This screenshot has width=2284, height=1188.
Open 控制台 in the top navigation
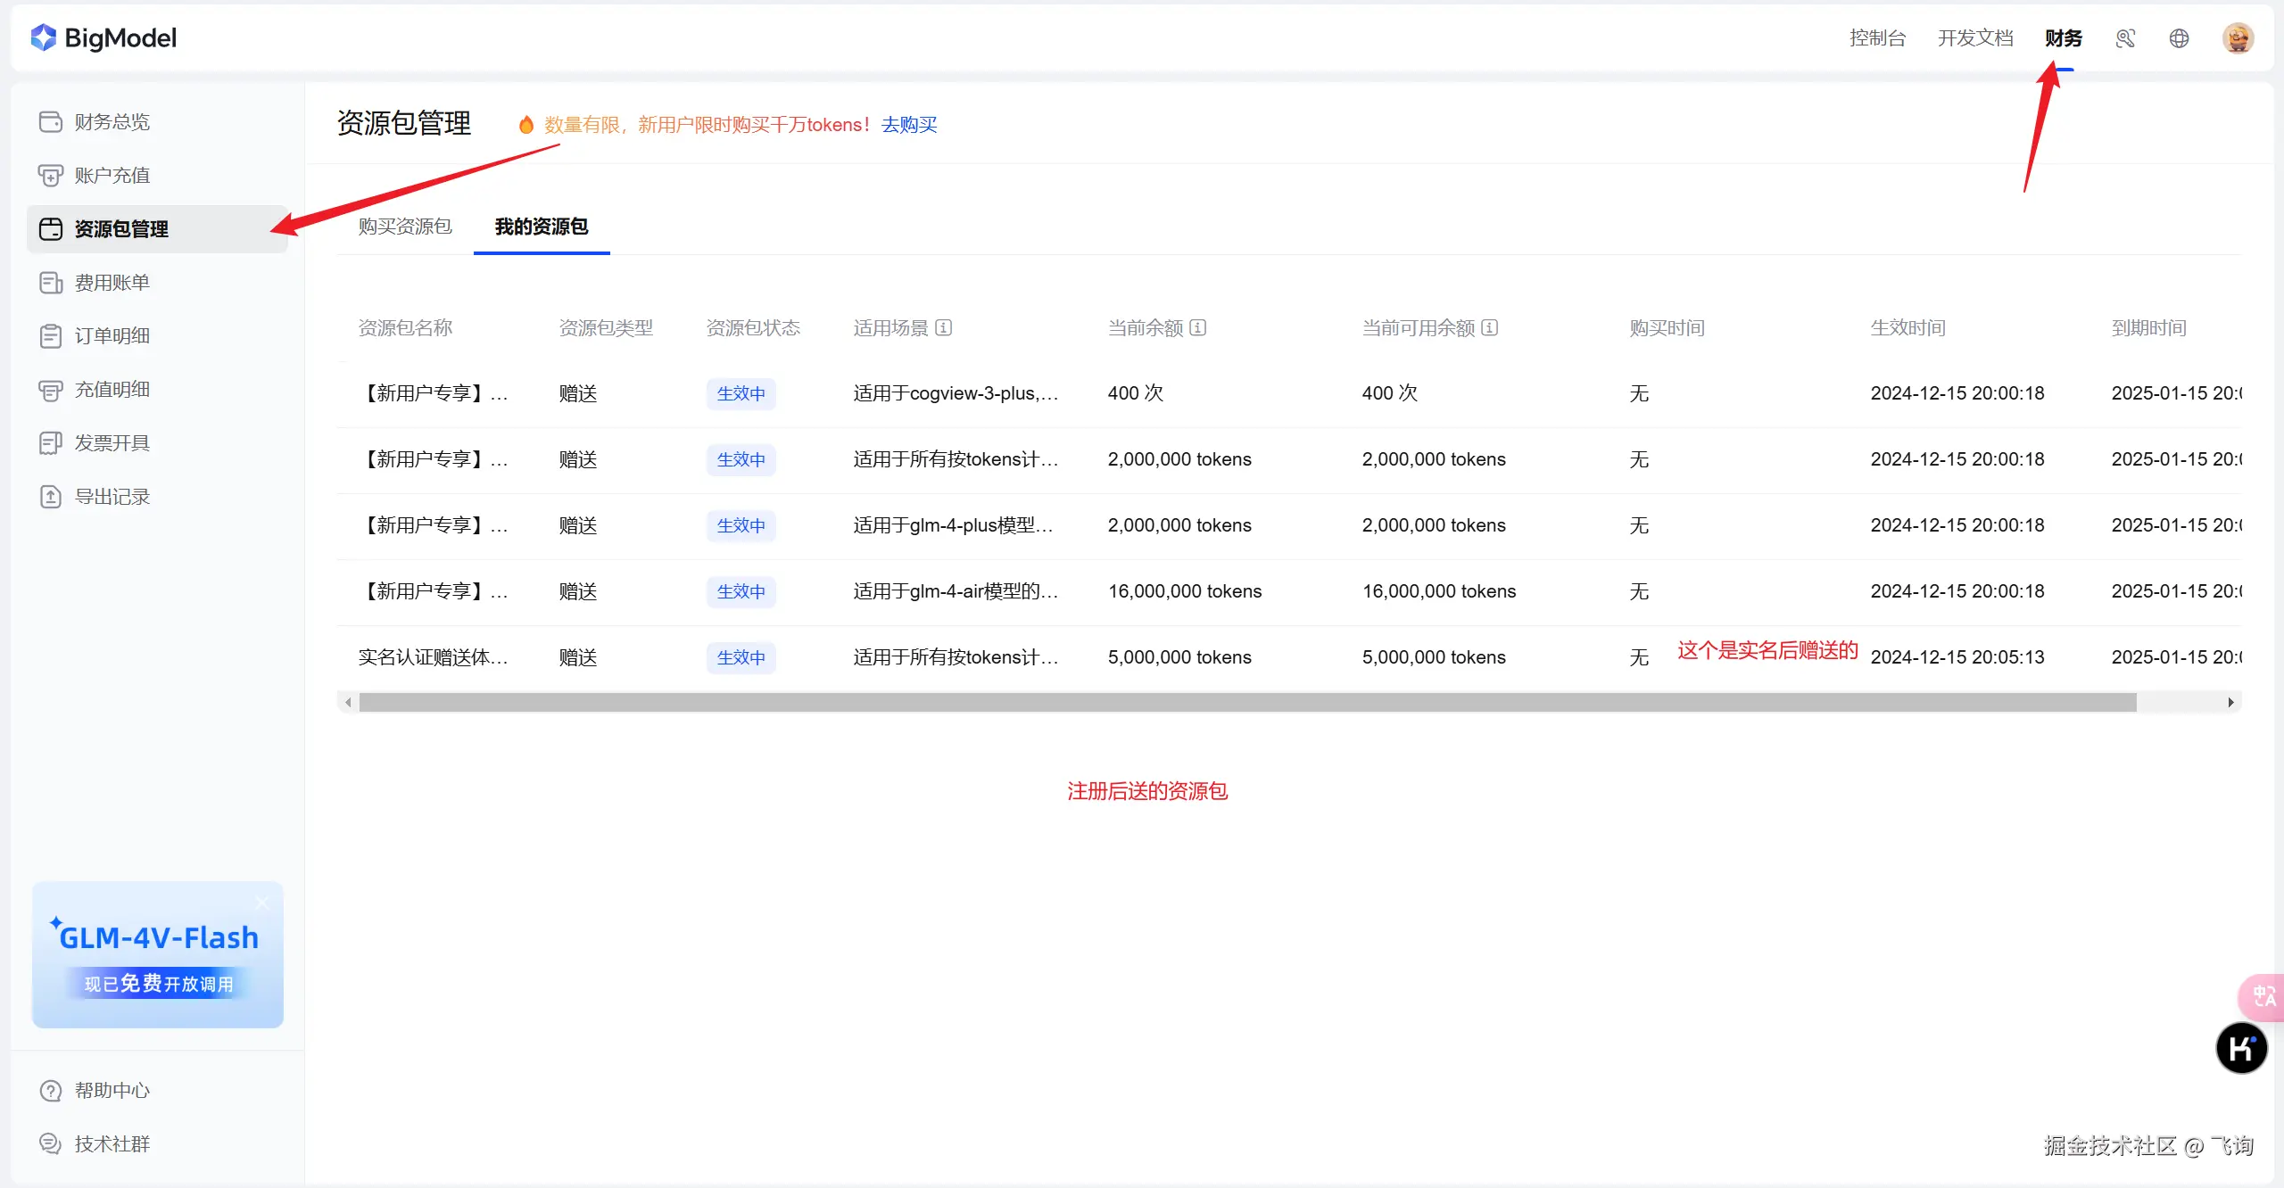tap(1877, 38)
